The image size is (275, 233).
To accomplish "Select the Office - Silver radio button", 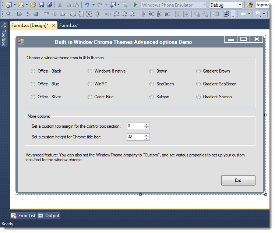I will pyautogui.click(x=33, y=97).
